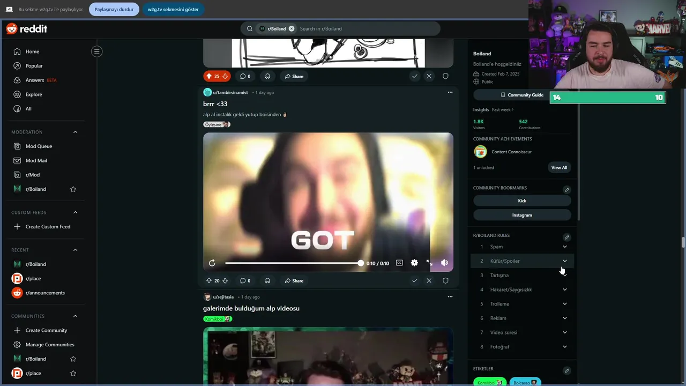Replay the brrr <33 video
This screenshot has height=386, width=686.
212,263
